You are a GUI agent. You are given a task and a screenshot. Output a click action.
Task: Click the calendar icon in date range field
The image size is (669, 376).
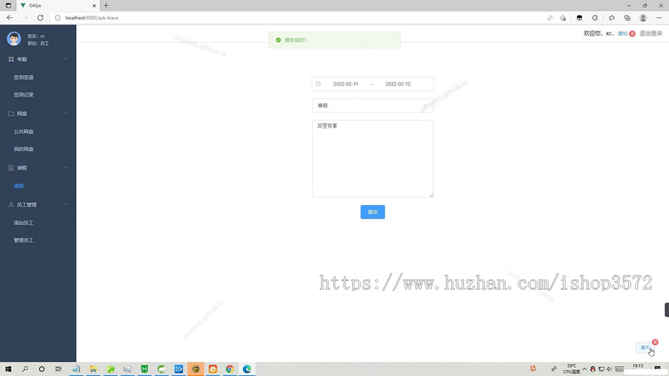[318, 84]
